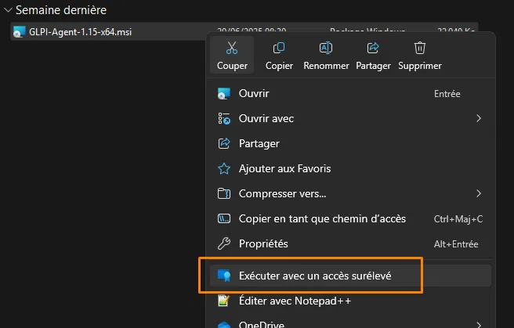Screen dimensions: 514x328
Task: Select Ajouter aux Favoris
Action: point(350,168)
